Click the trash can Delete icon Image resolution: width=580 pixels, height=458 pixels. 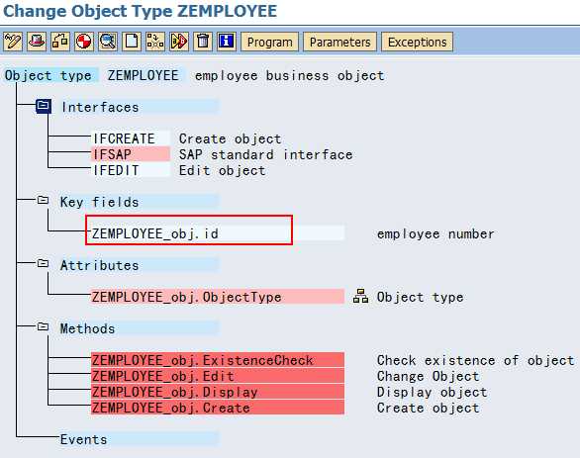coord(203,41)
